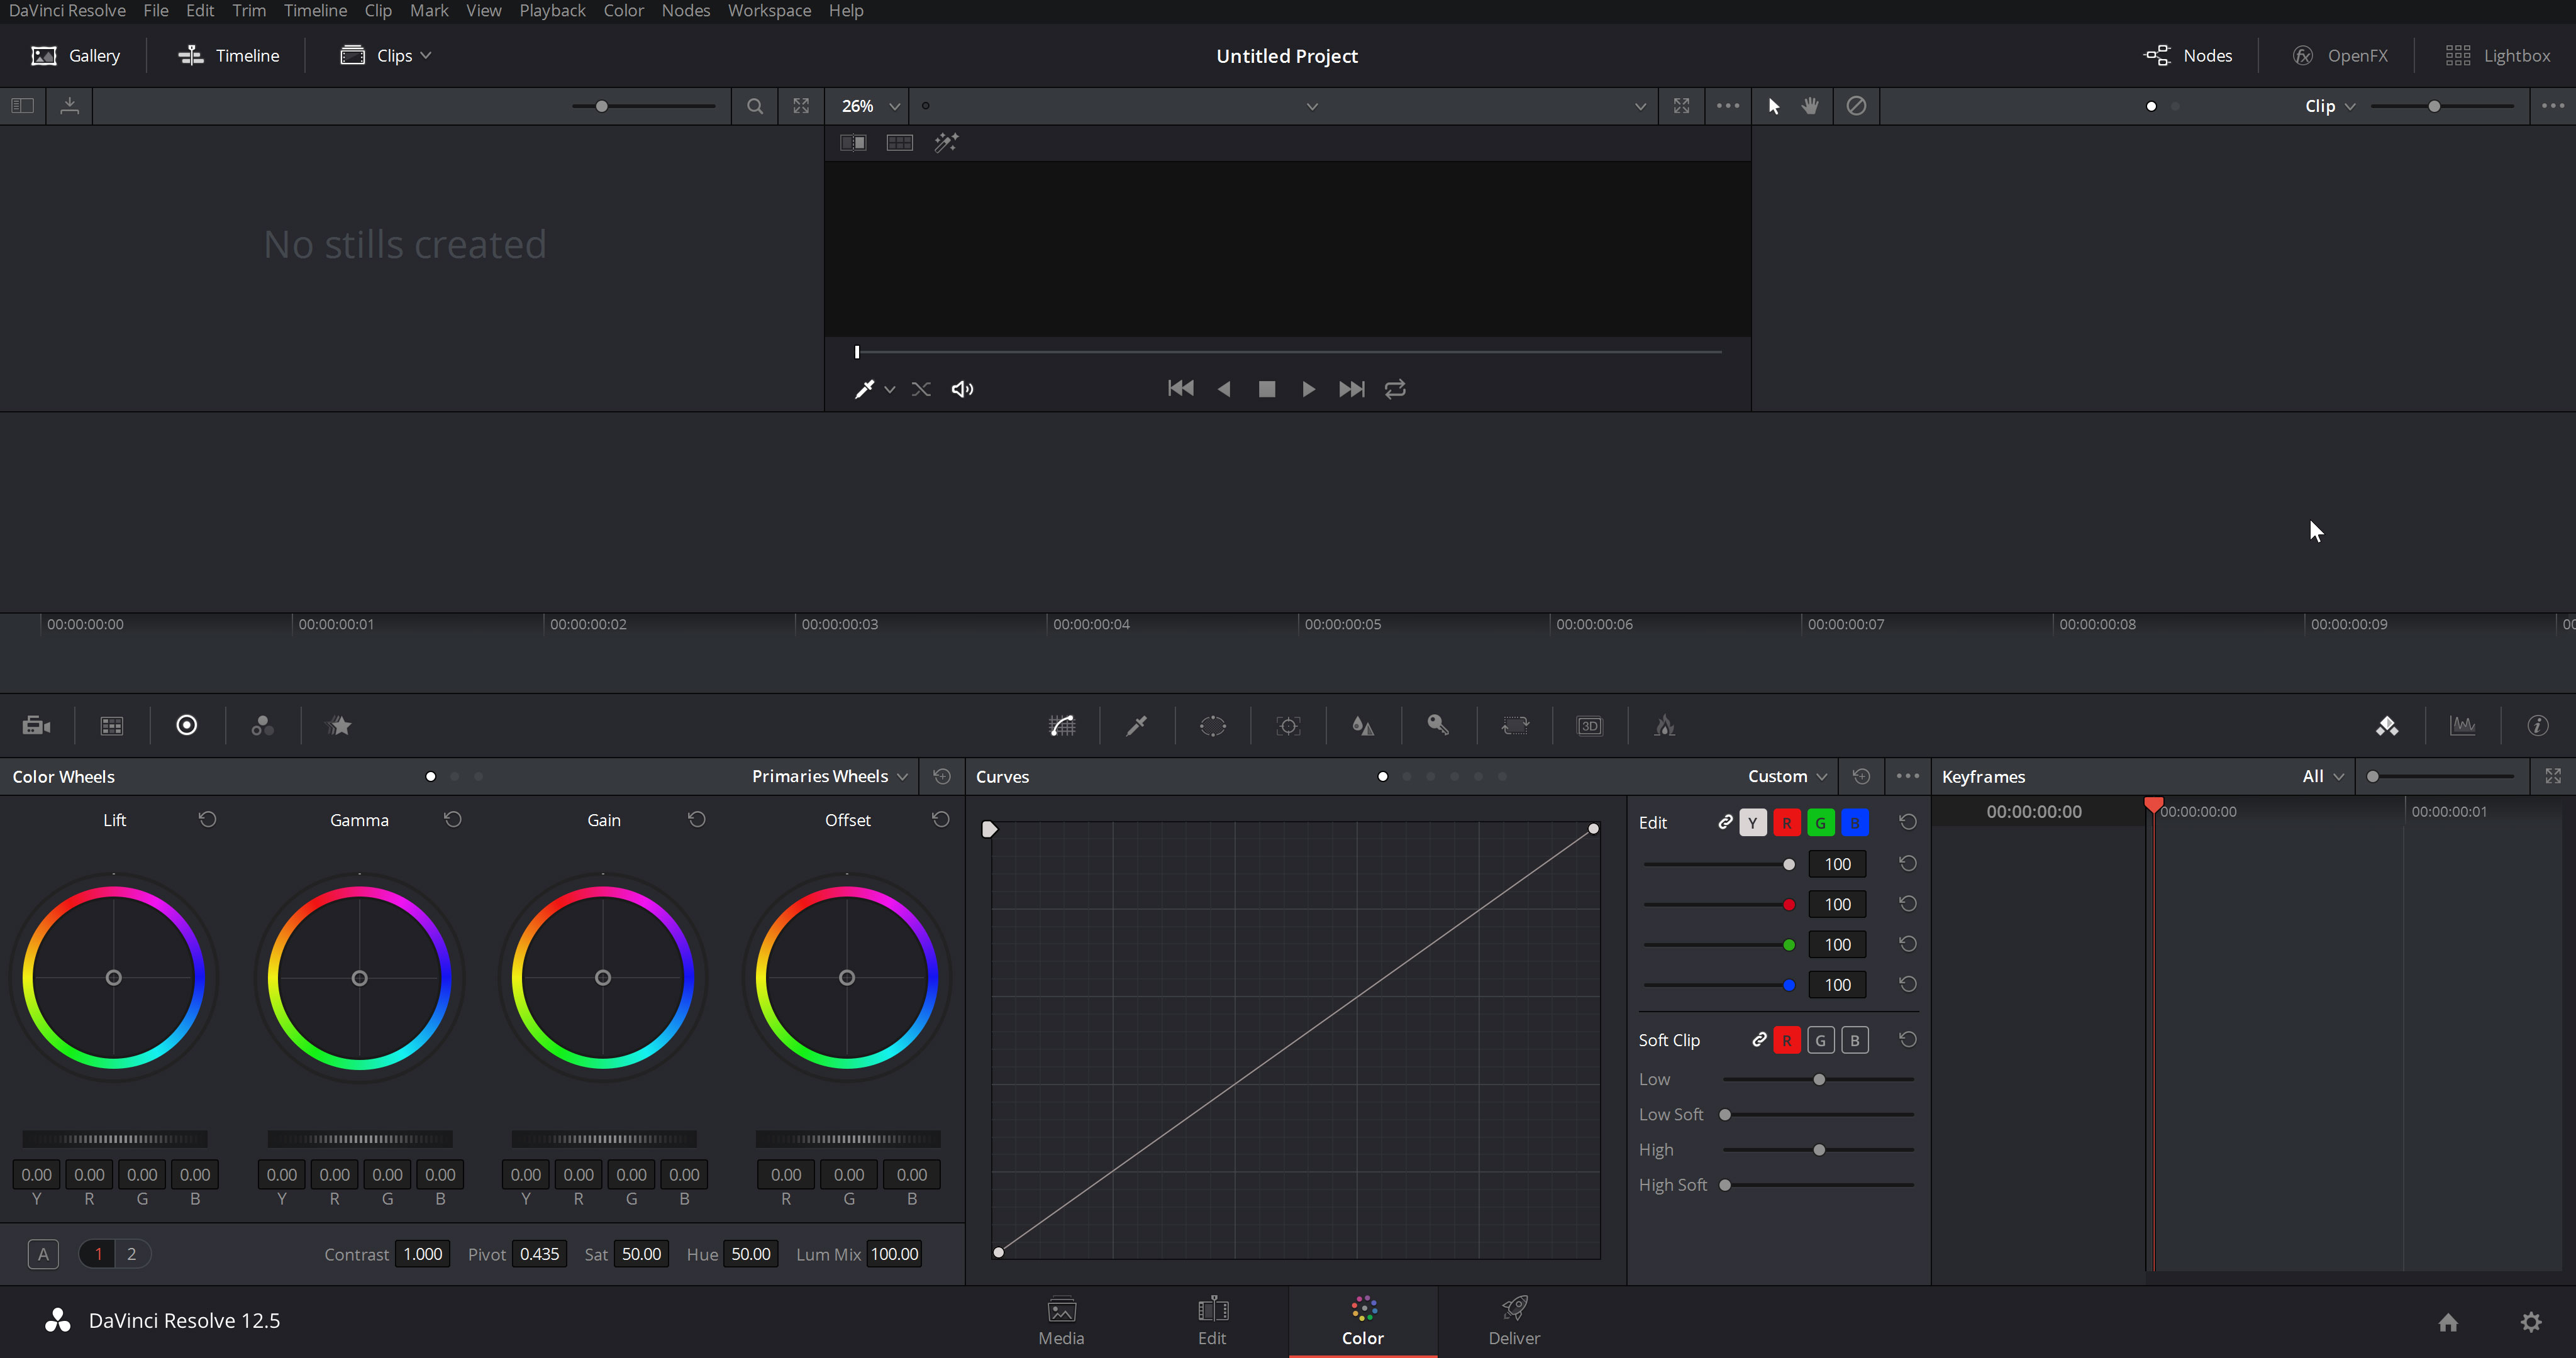
Task: Toggle Soft Clip green channel
Action: pyautogui.click(x=1821, y=1040)
